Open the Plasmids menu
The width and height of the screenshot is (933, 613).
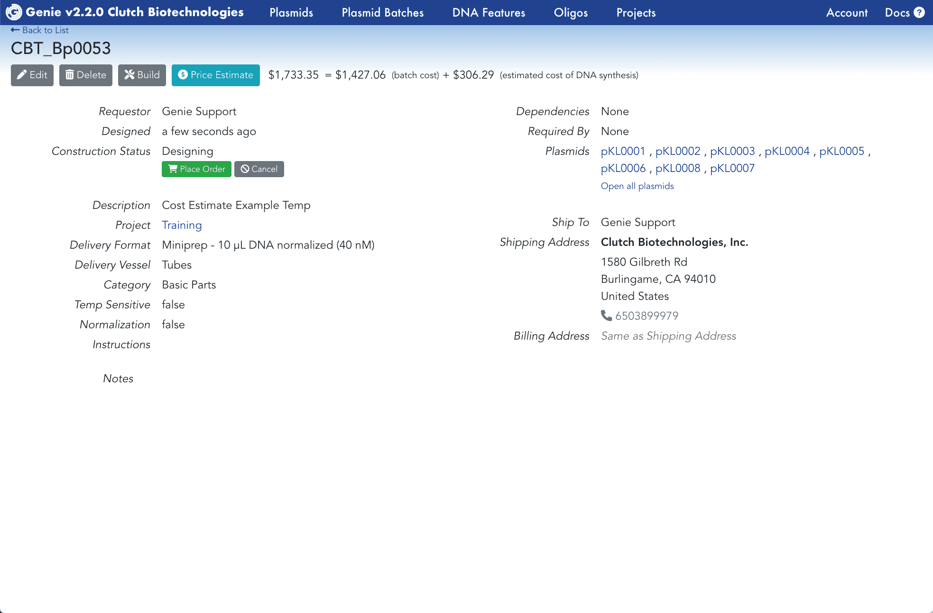point(291,13)
